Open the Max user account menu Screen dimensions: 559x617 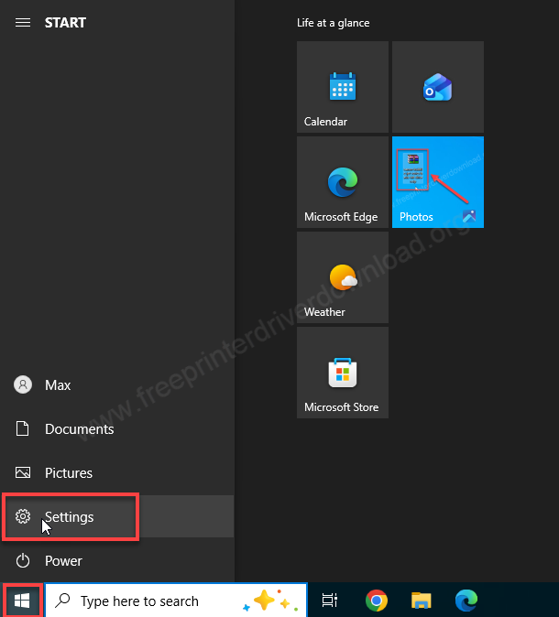pyautogui.click(x=57, y=385)
